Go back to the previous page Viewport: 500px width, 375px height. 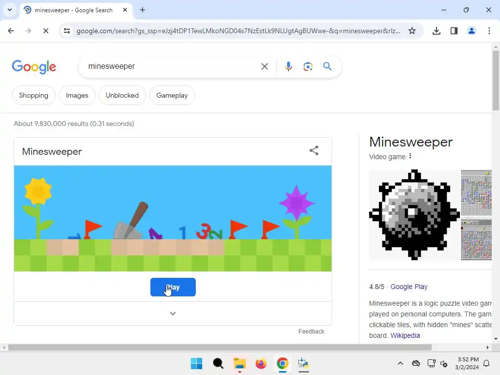[11, 31]
